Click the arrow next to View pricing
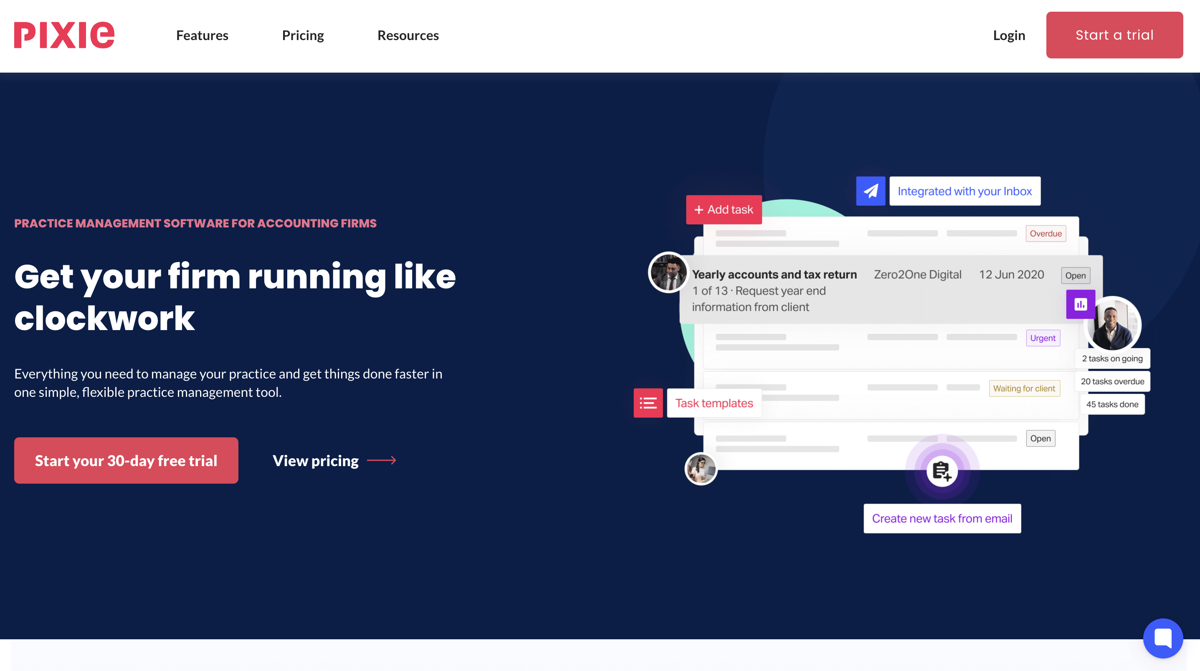 pyautogui.click(x=382, y=461)
